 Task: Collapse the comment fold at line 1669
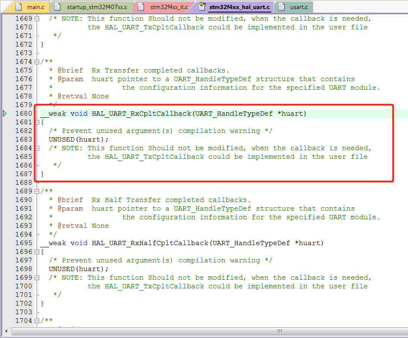click(x=37, y=19)
